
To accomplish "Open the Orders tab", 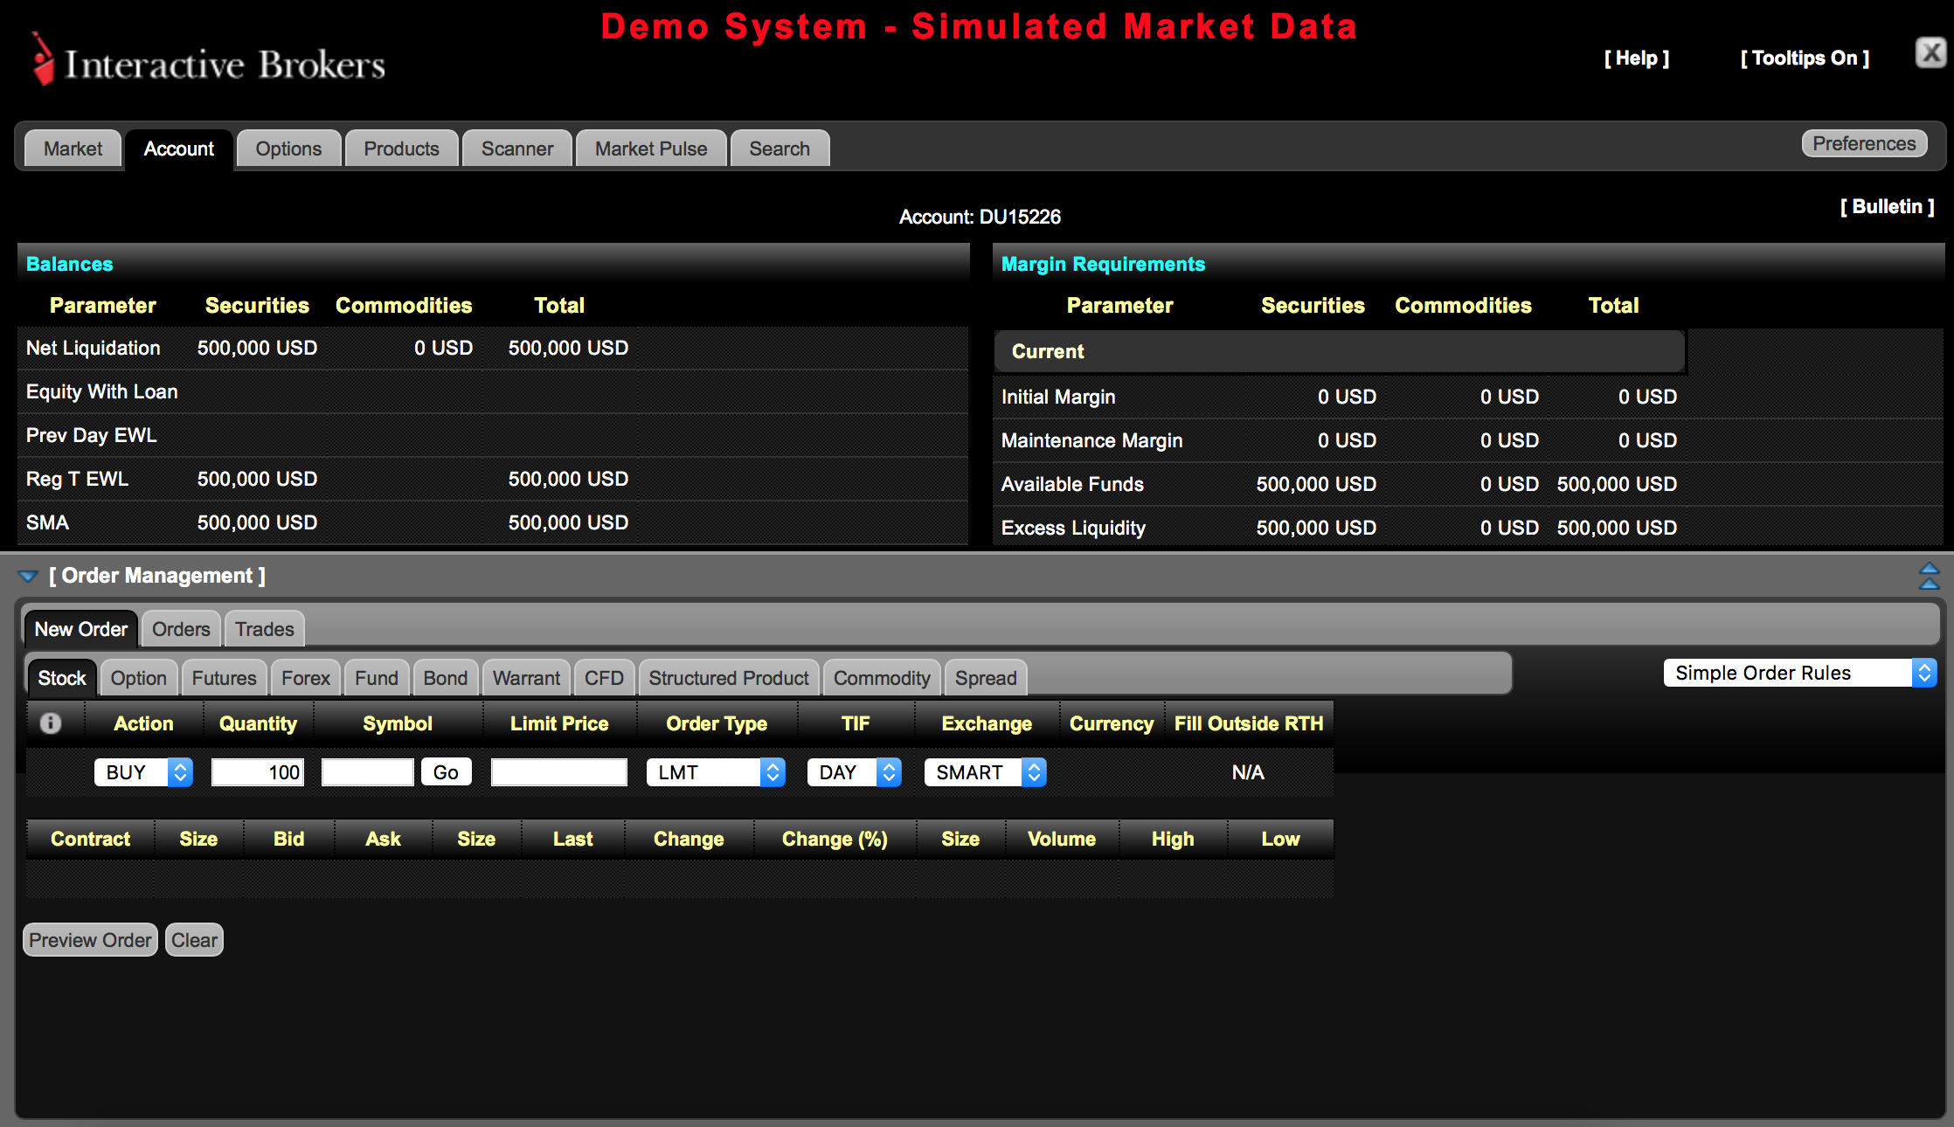I will click(181, 629).
